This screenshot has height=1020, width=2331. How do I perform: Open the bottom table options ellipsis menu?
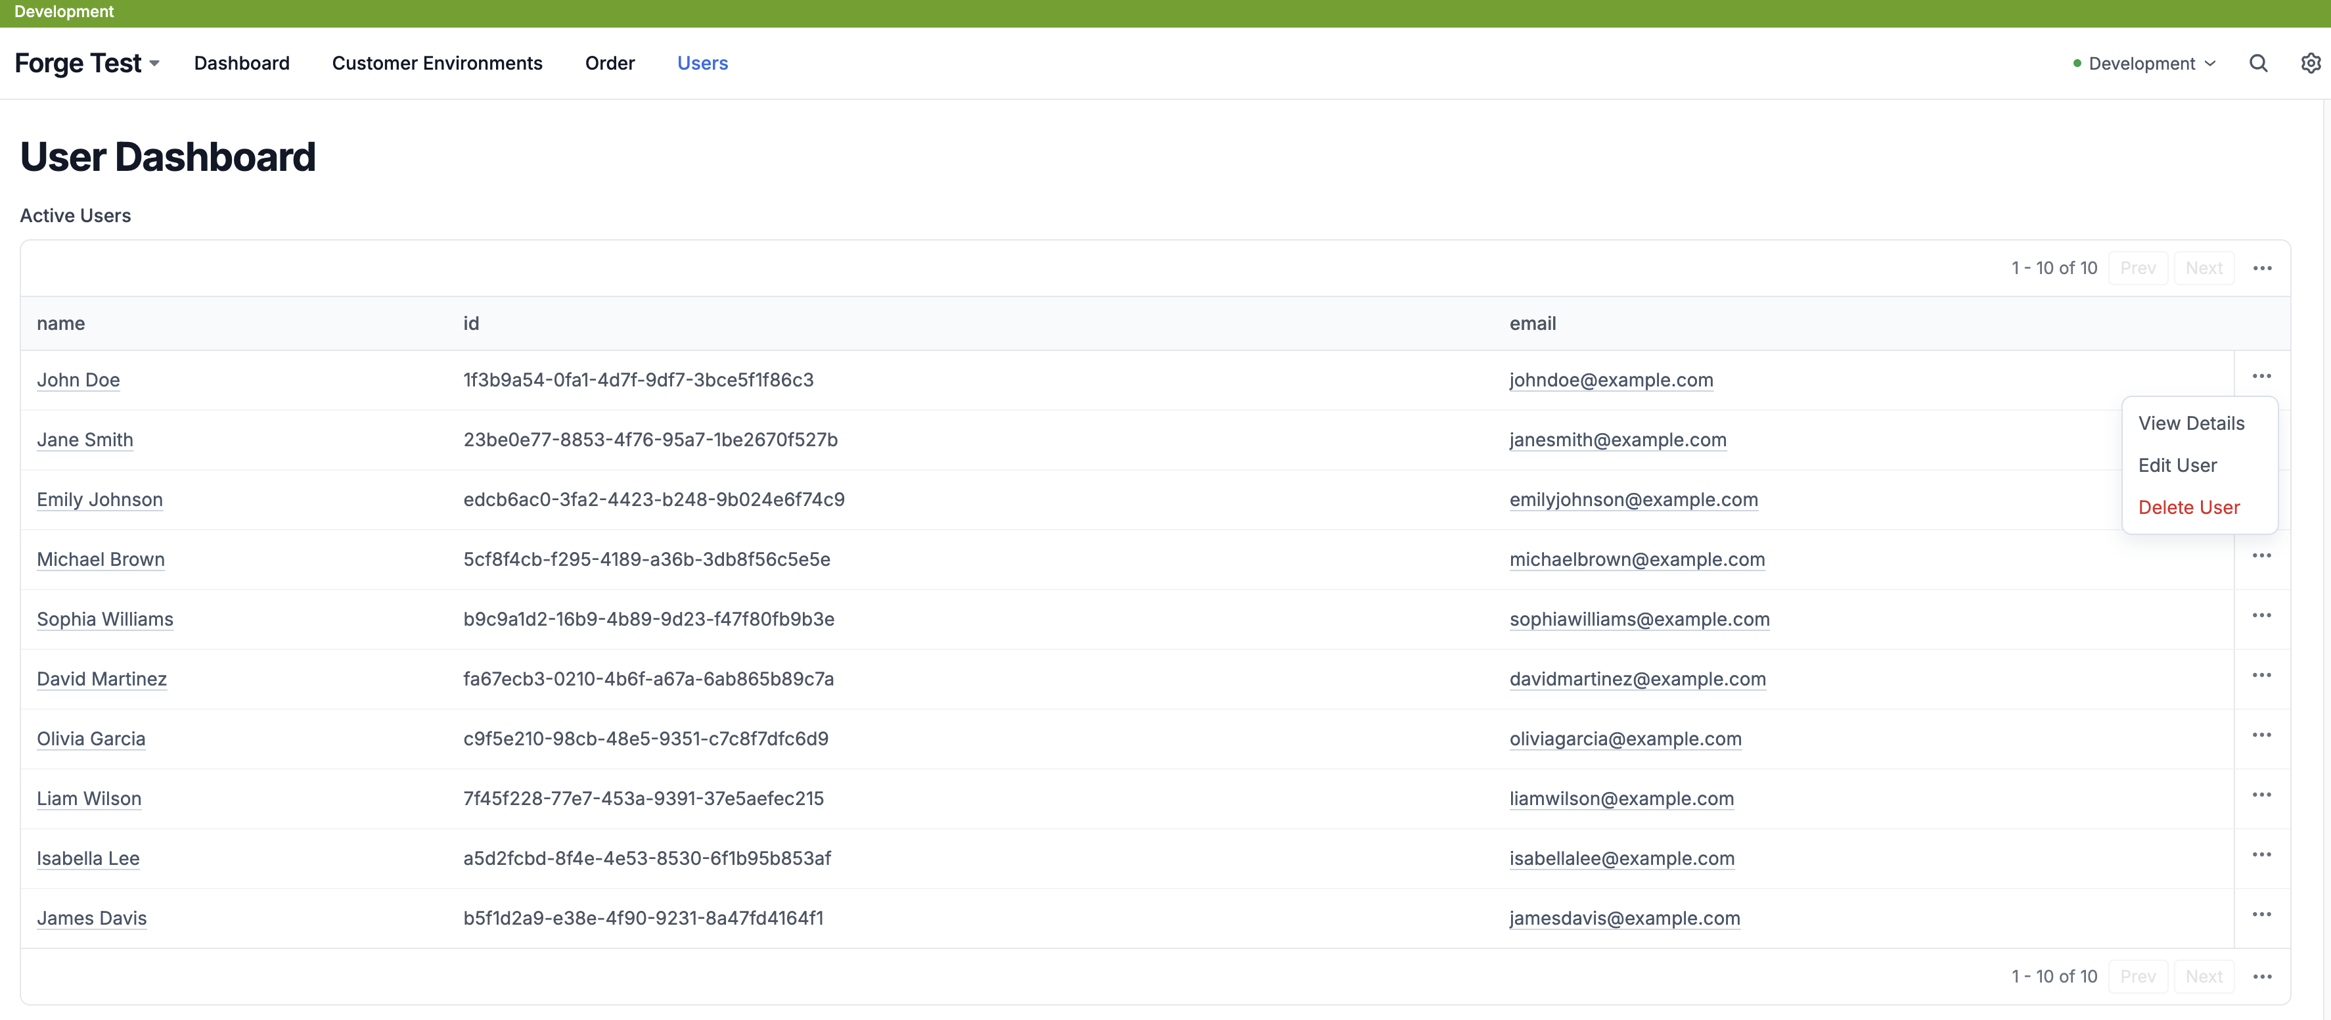[2262, 977]
